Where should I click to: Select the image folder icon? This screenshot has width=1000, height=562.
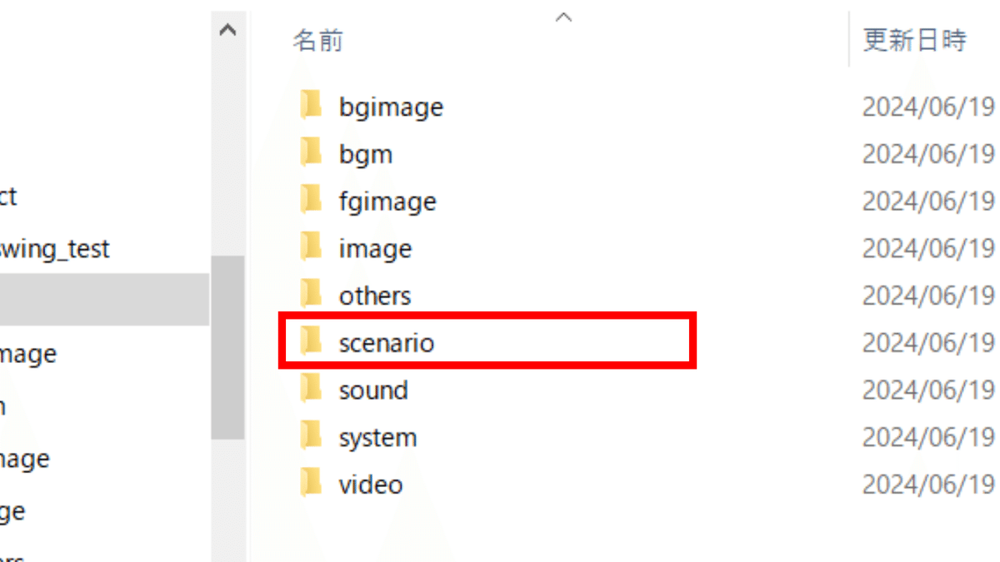(x=311, y=248)
